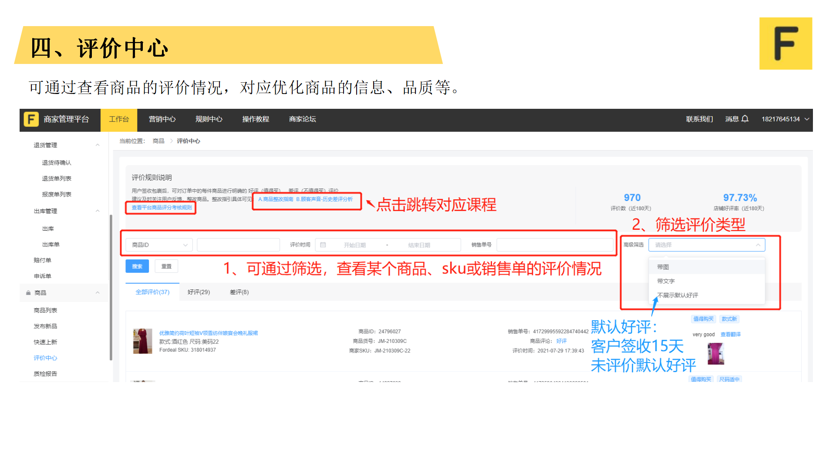This screenshot has height=470, width=836.
Task: Open link 查看平台商品评分考核规则
Action: [162, 208]
